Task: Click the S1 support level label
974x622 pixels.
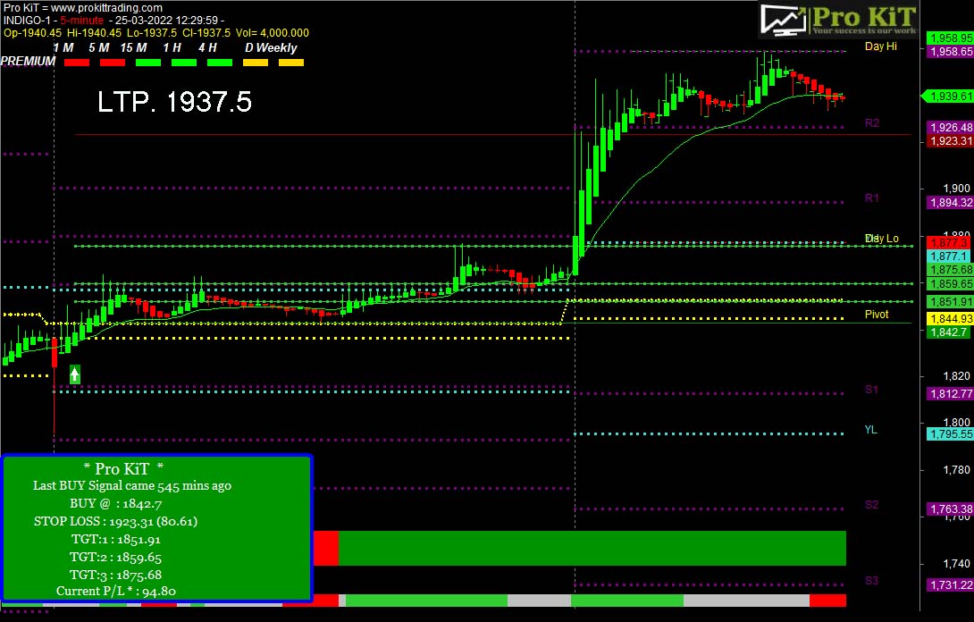Action: pyautogui.click(x=872, y=390)
